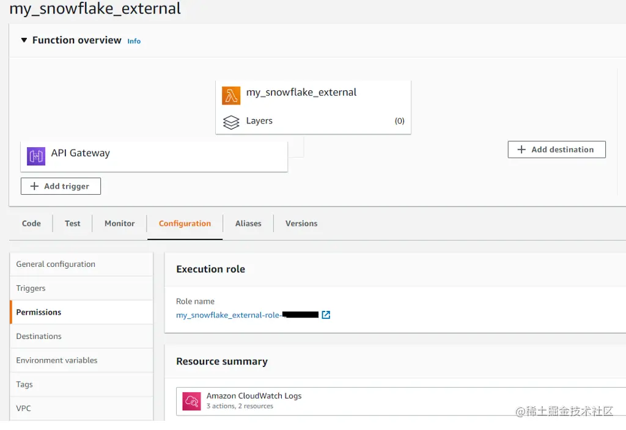Screen dimensions: 626x430
Task: Switch to the Aliases tab
Action: (248, 224)
